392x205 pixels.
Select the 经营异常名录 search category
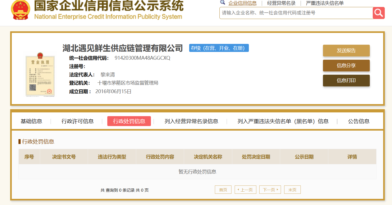[281, 3]
